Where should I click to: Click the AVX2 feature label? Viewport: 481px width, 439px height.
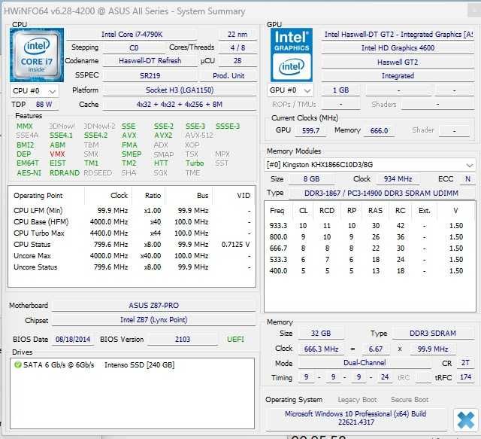(x=163, y=136)
